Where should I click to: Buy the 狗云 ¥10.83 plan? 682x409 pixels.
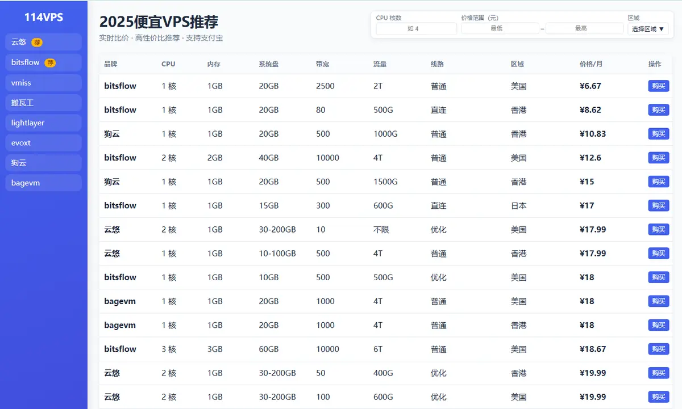click(659, 134)
